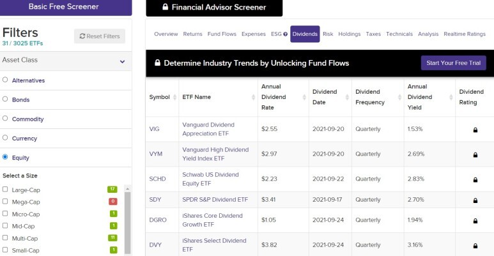The width and height of the screenshot is (494, 256).
Task: Click the lock icon in DVY row
Action: click(475, 246)
